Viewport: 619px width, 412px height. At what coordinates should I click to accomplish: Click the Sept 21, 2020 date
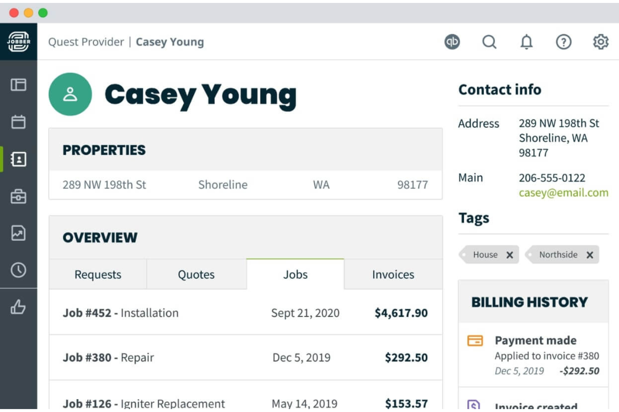[305, 313]
